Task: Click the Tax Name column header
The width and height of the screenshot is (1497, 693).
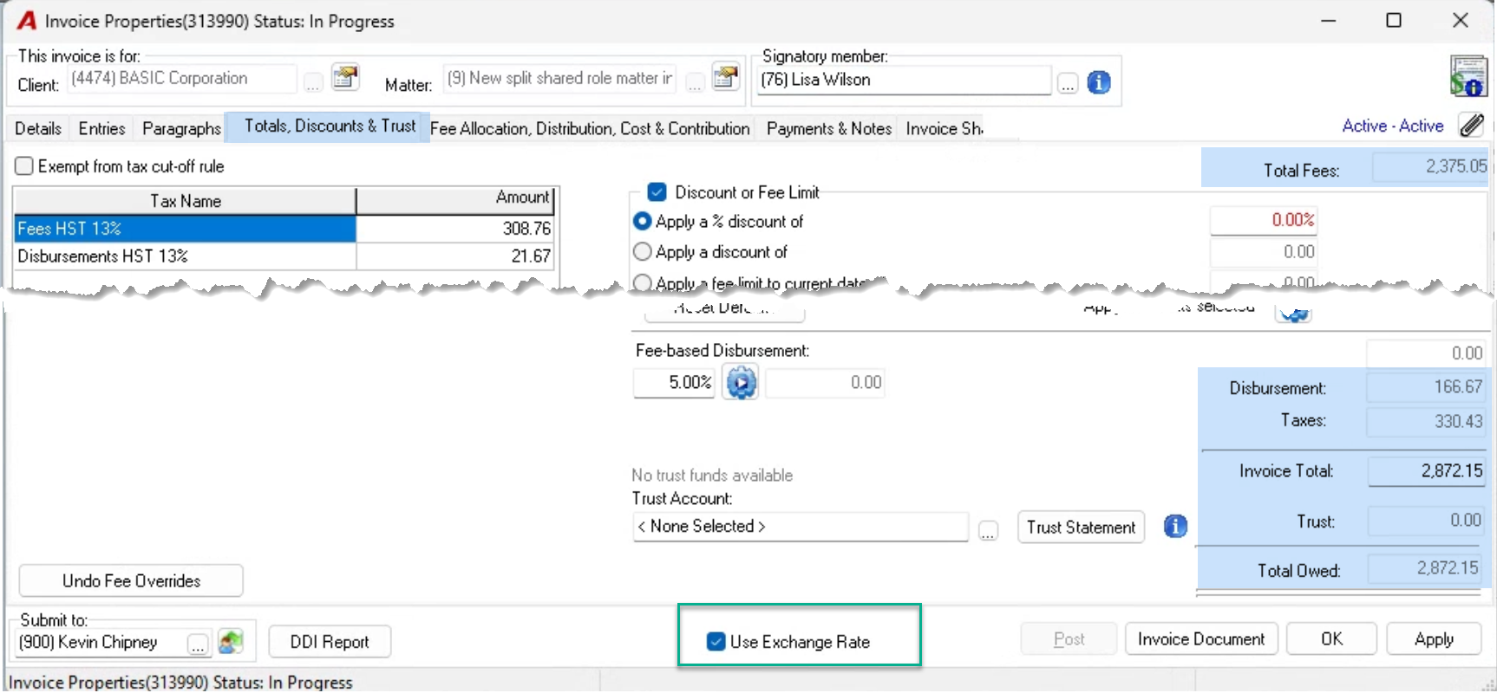Action: pyautogui.click(x=185, y=201)
